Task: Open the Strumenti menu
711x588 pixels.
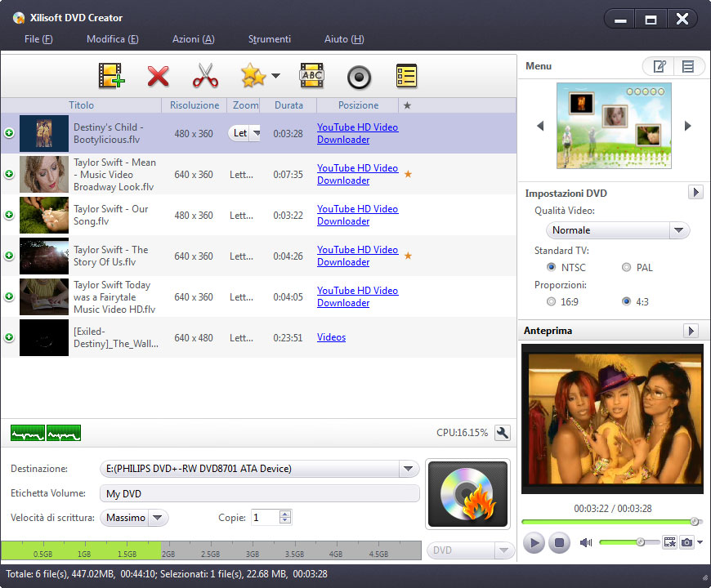Action: pyautogui.click(x=270, y=39)
